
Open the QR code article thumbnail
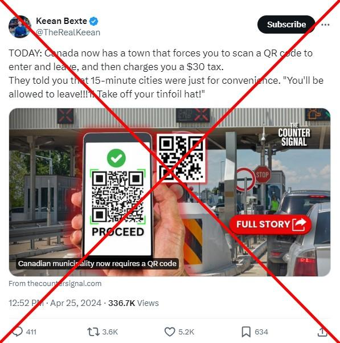pyautogui.click(x=170, y=192)
